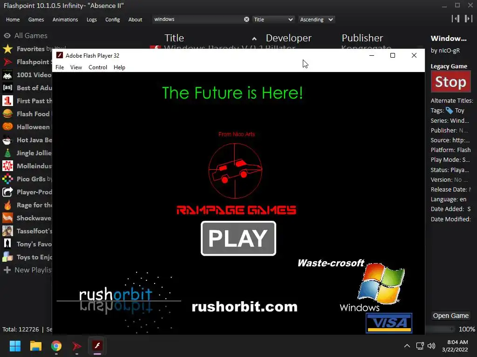
Task: Switch to Flashpoint in the taskbar
Action: point(77,346)
